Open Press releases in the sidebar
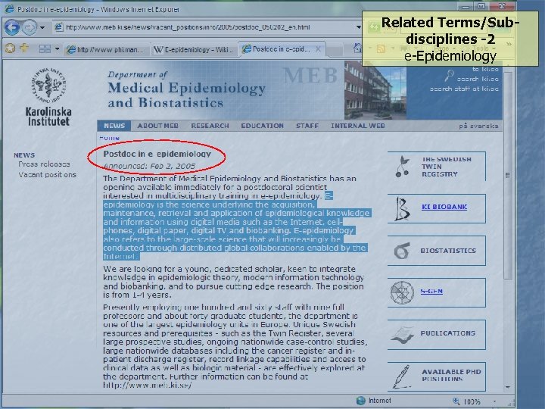The width and height of the screenshot is (545, 409). [44, 164]
